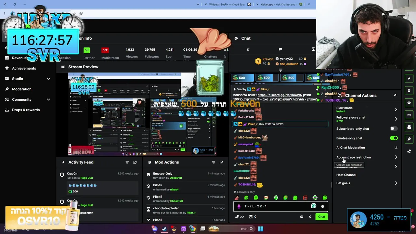This screenshot has width=416, height=234.
Task: Click the clear chat trash icon
Action: [248, 49]
